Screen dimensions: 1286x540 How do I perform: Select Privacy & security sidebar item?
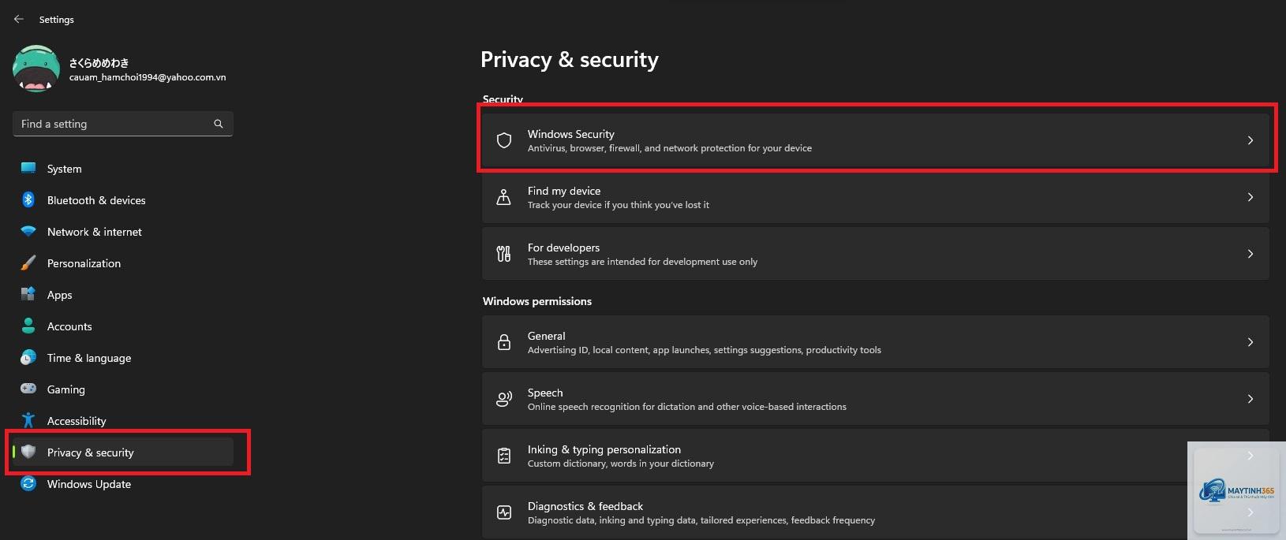[x=123, y=452]
